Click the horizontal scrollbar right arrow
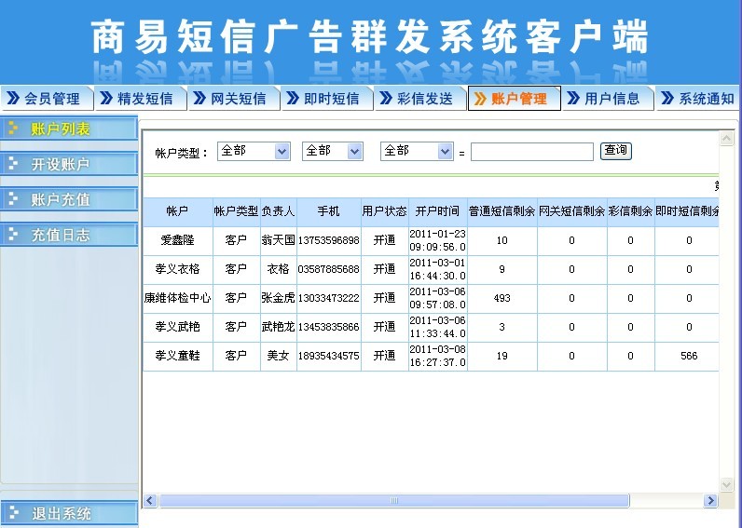The height and width of the screenshot is (528, 742). pyautogui.click(x=710, y=501)
